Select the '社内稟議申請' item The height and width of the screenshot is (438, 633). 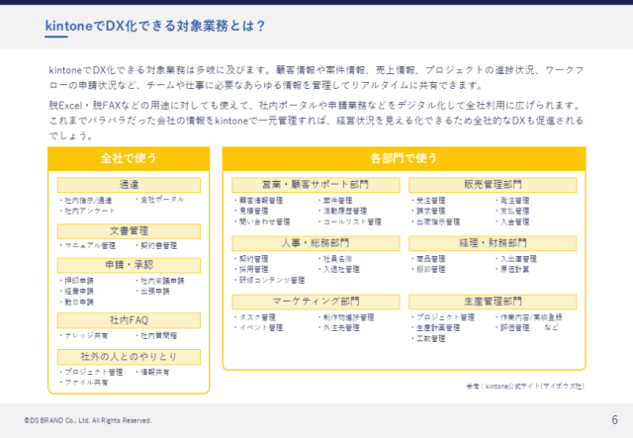point(162,281)
